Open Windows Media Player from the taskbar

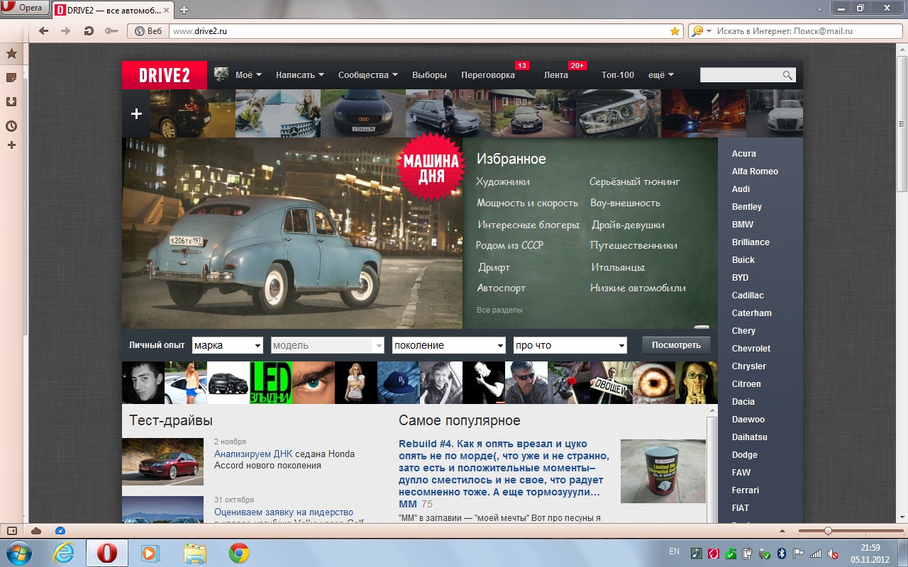(x=149, y=553)
